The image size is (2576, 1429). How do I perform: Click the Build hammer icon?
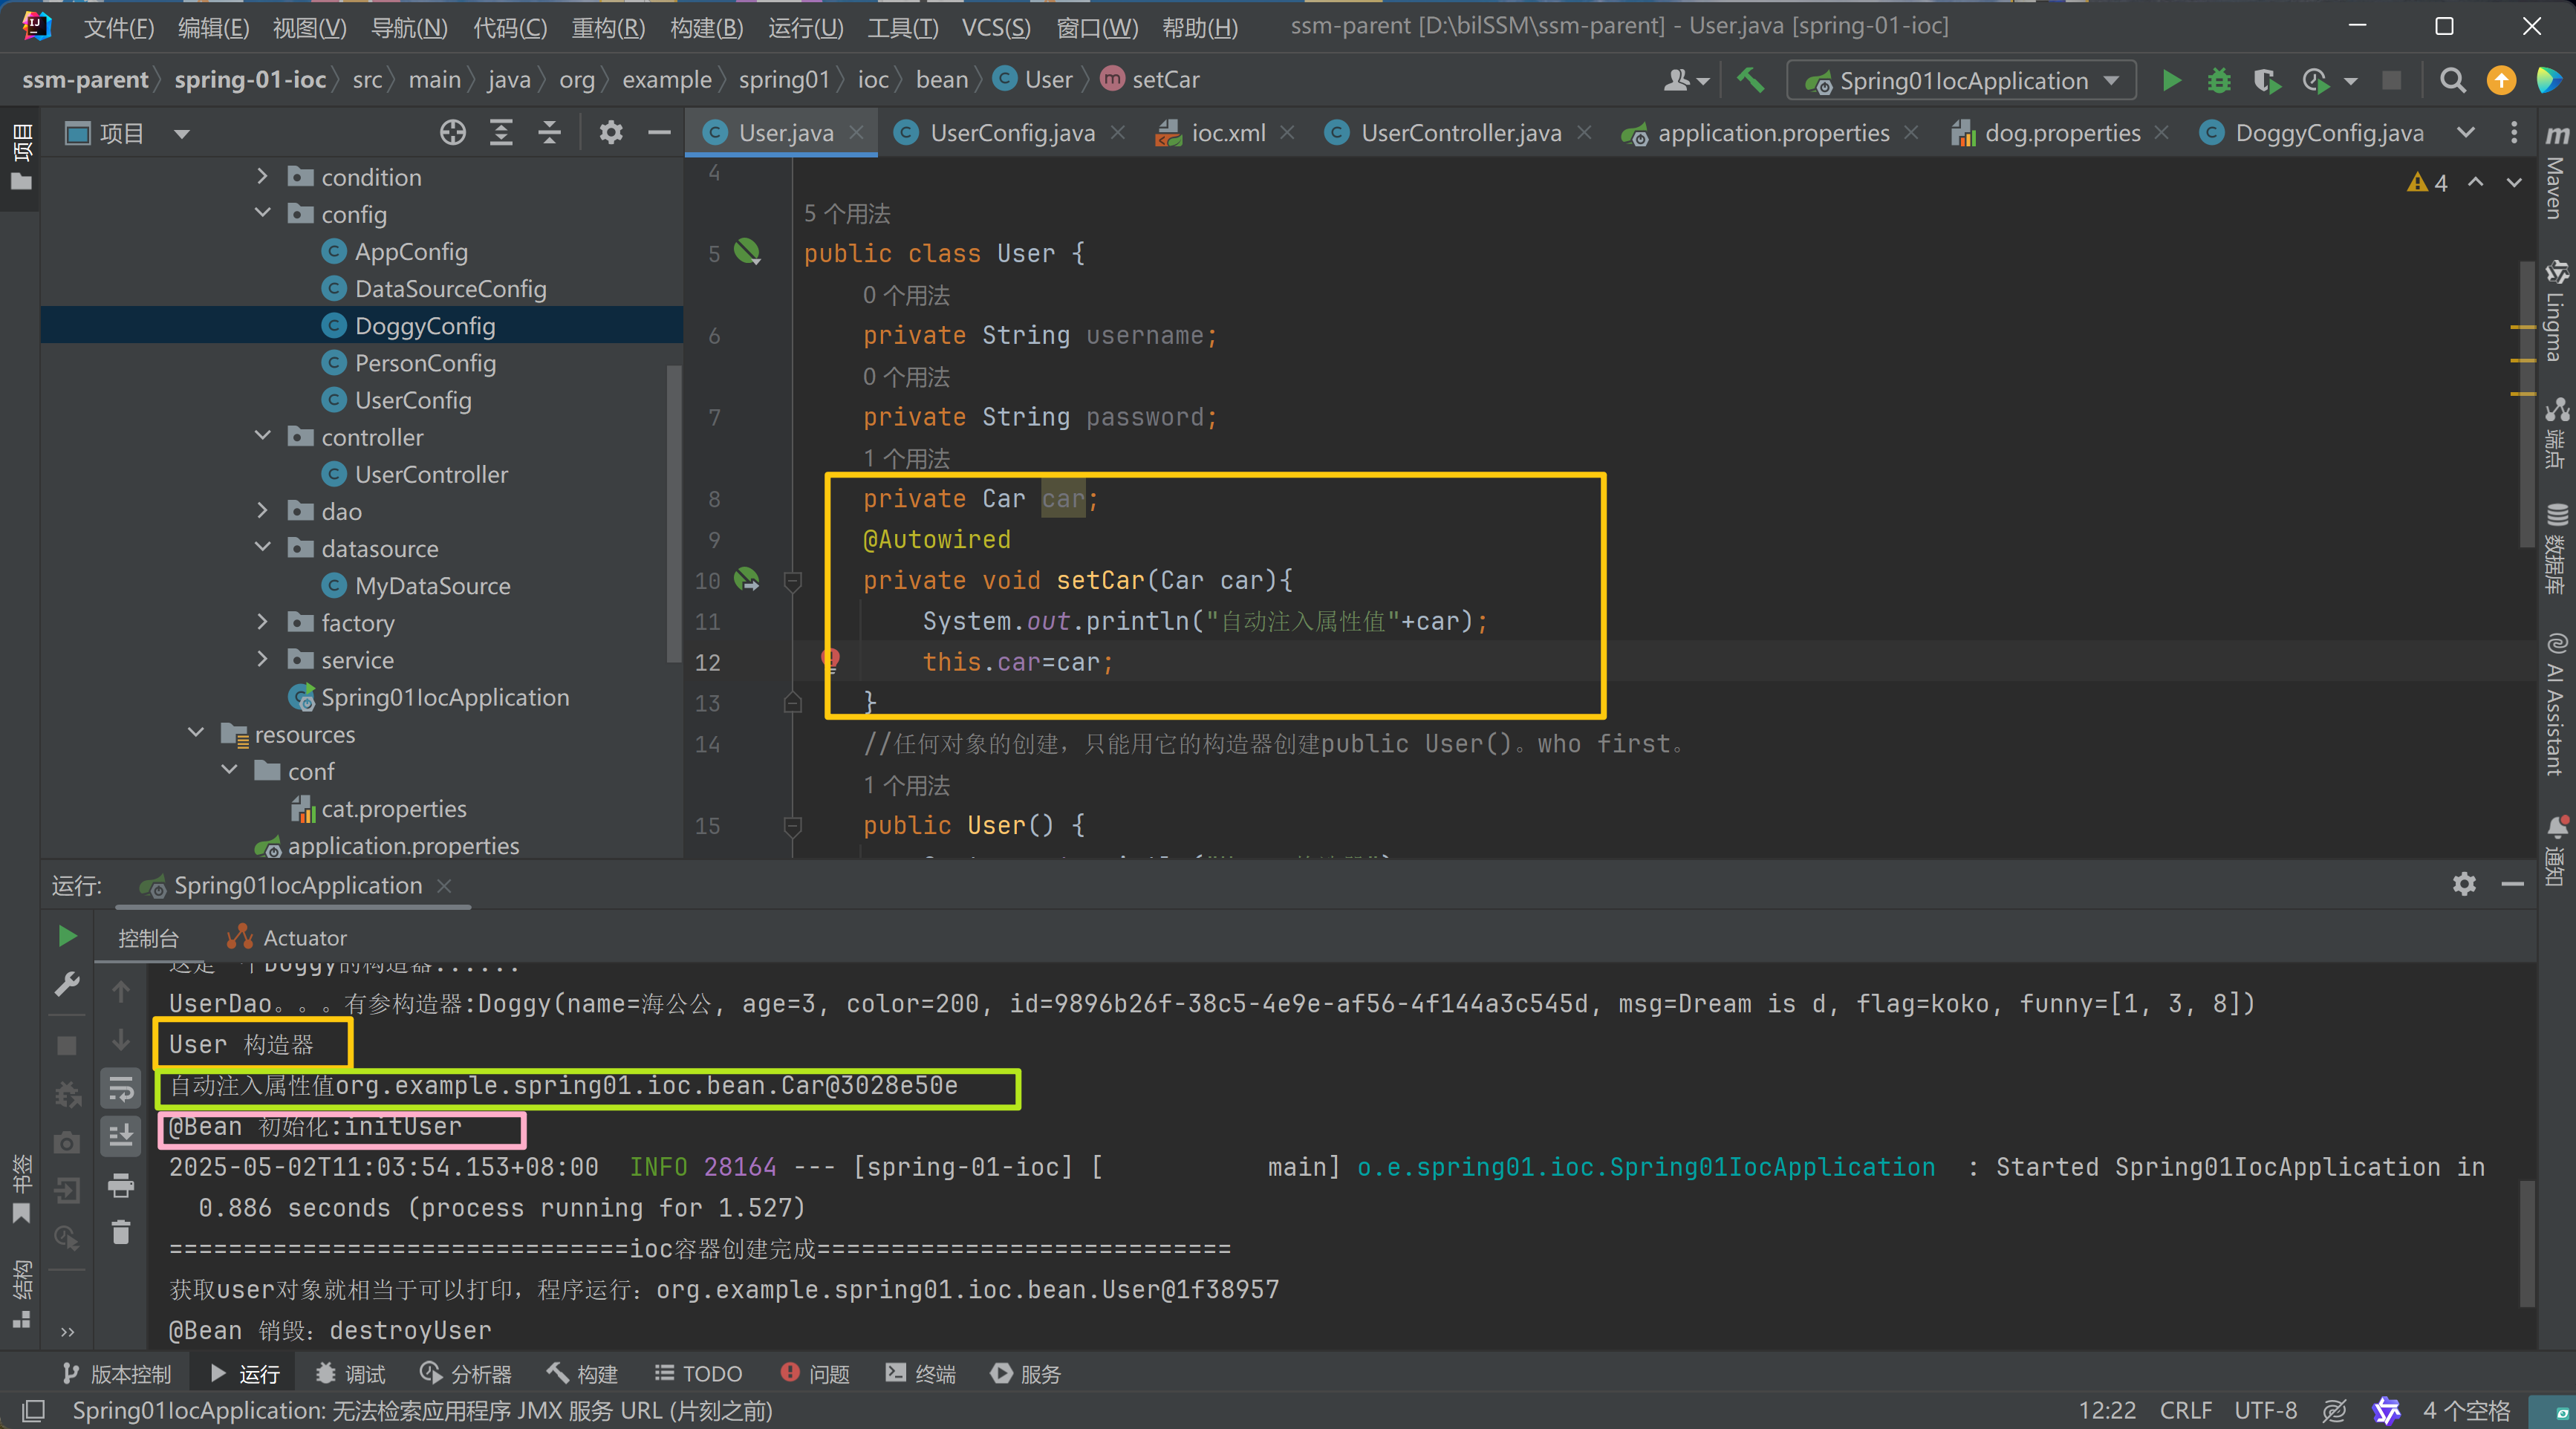tap(1750, 80)
